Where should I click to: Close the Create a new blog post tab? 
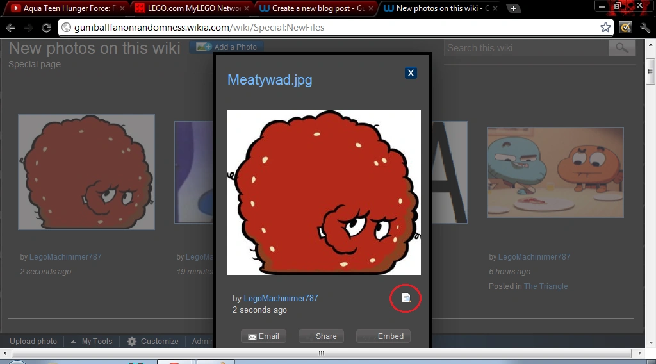(x=371, y=8)
